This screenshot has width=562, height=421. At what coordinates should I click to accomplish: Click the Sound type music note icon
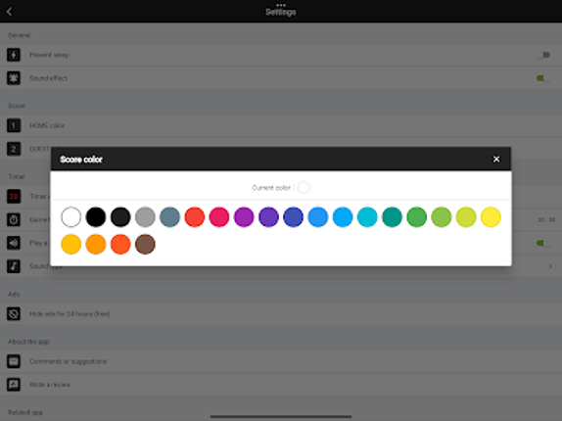click(x=14, y=266)
